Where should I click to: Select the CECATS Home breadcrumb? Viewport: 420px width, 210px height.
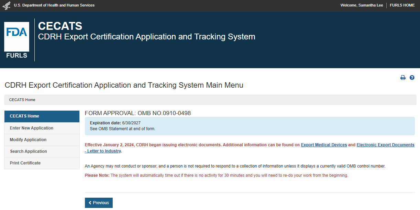(x=22, y=100)
